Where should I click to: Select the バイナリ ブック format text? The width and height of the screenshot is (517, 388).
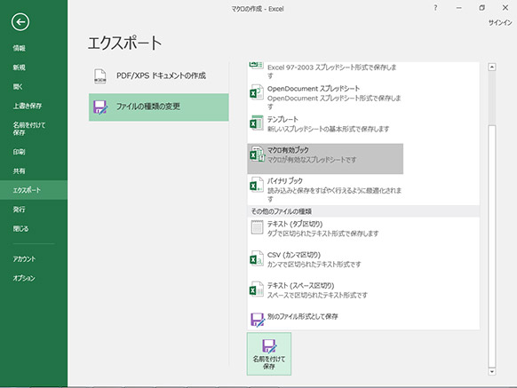tap(284, 181)
